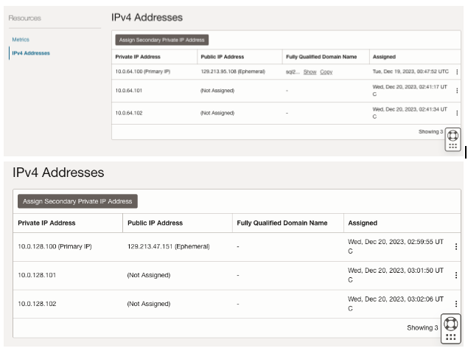Open actions menu for 10.0.128.102 row
Viewport: 468px width, 351px height.
pos(456,304)
